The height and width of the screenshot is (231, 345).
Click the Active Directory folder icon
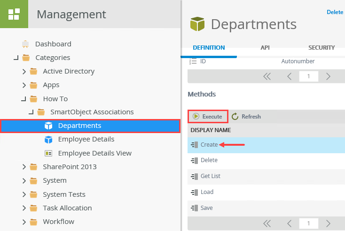33,71
